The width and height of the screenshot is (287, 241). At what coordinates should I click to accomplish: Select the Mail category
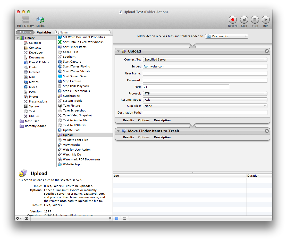pyautogui.click(x=32, y=77)
